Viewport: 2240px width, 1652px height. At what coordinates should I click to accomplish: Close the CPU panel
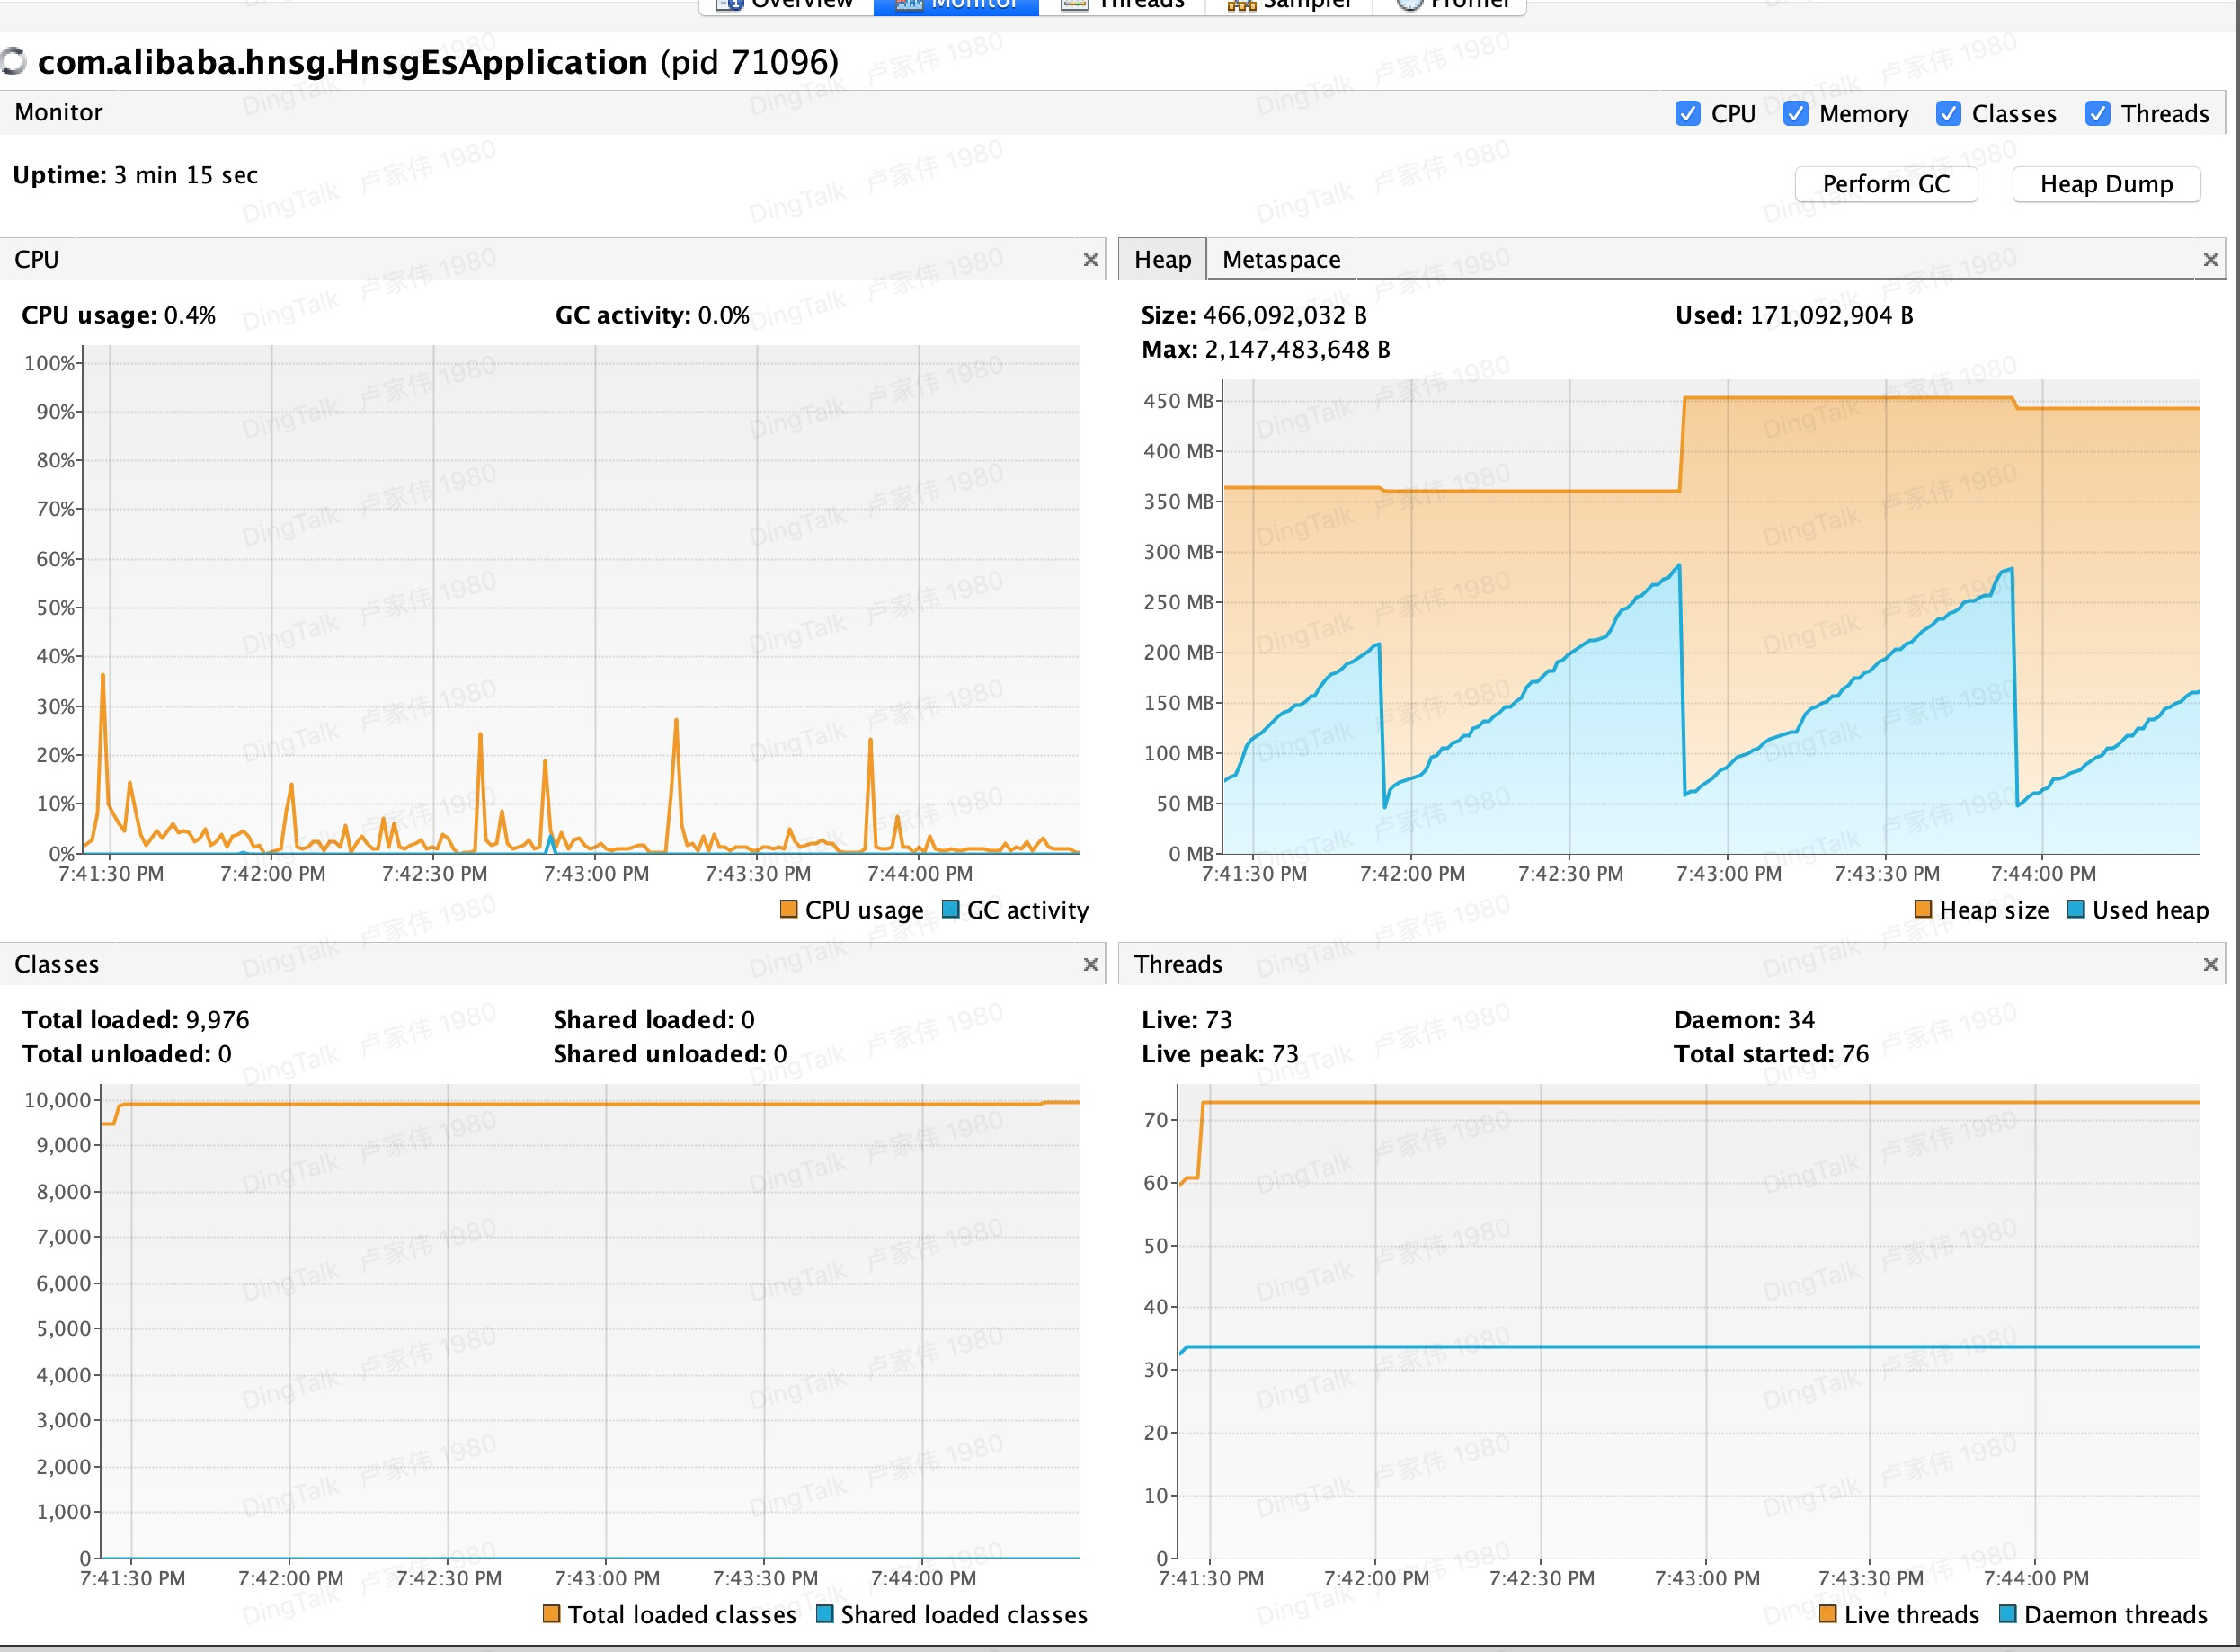point(1091,260)
